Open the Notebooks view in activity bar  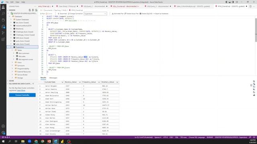point(3,20)
